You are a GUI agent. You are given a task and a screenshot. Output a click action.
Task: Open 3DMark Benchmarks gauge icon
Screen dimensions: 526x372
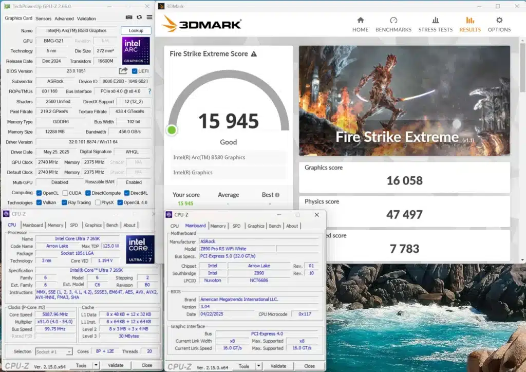(x=393, y=20)
